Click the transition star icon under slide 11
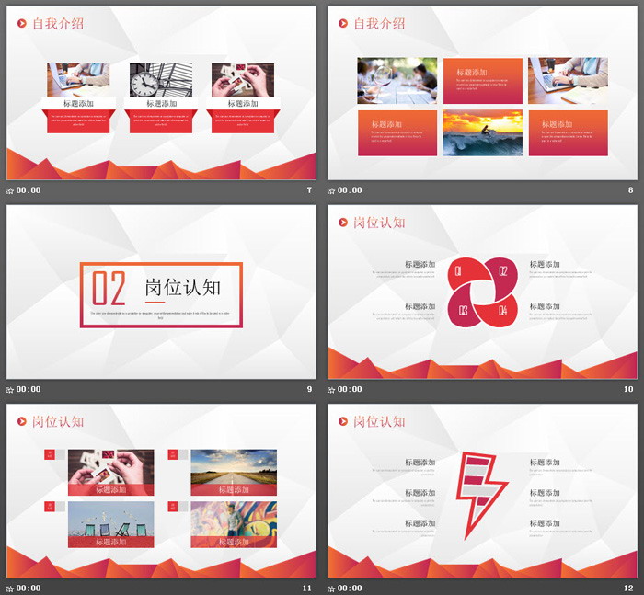 tap(10, 588)
